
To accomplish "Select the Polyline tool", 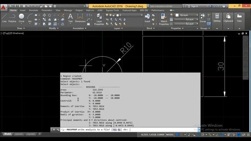I will 12,18.
